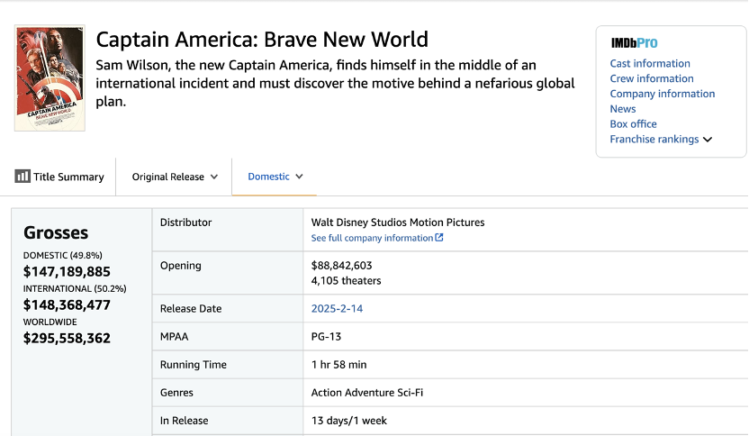The image size is (749, 436).
Task: Click the WORLDWIDE label
Action: click(50, 322)
